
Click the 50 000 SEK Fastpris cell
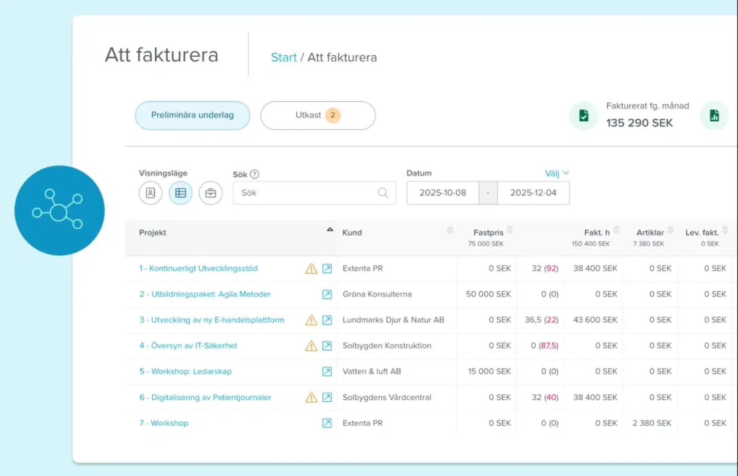pos(488,294)
